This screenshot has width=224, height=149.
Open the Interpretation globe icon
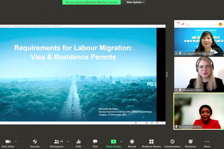[172, 142]
